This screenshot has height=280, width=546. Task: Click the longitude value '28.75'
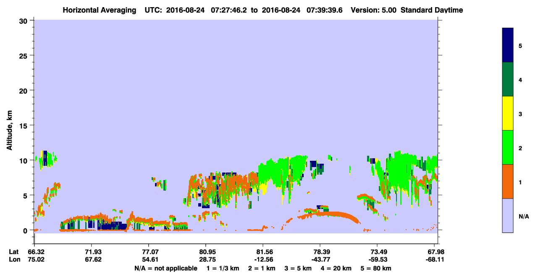coord(206,259)
